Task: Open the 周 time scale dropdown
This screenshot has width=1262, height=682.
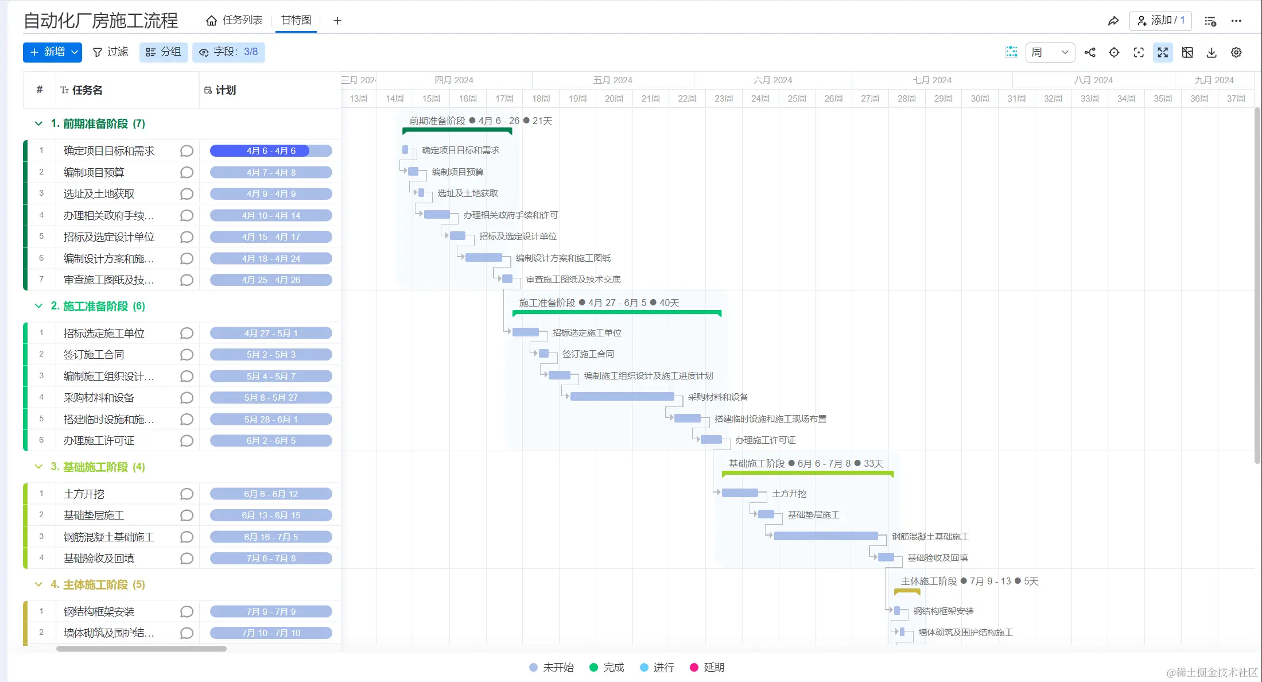Action: point(1050,52)
